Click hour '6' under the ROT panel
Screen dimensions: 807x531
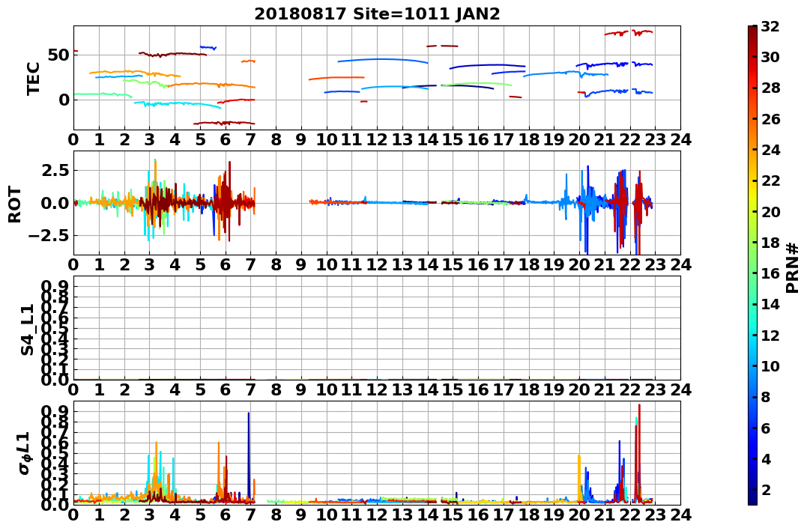(226, 264)
